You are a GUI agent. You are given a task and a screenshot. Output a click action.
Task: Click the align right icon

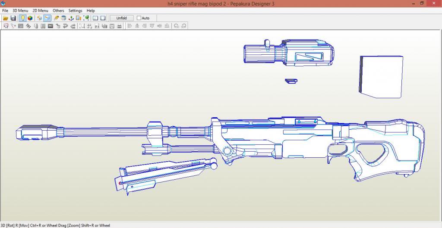pyautogui.click(x=145, y=26)
